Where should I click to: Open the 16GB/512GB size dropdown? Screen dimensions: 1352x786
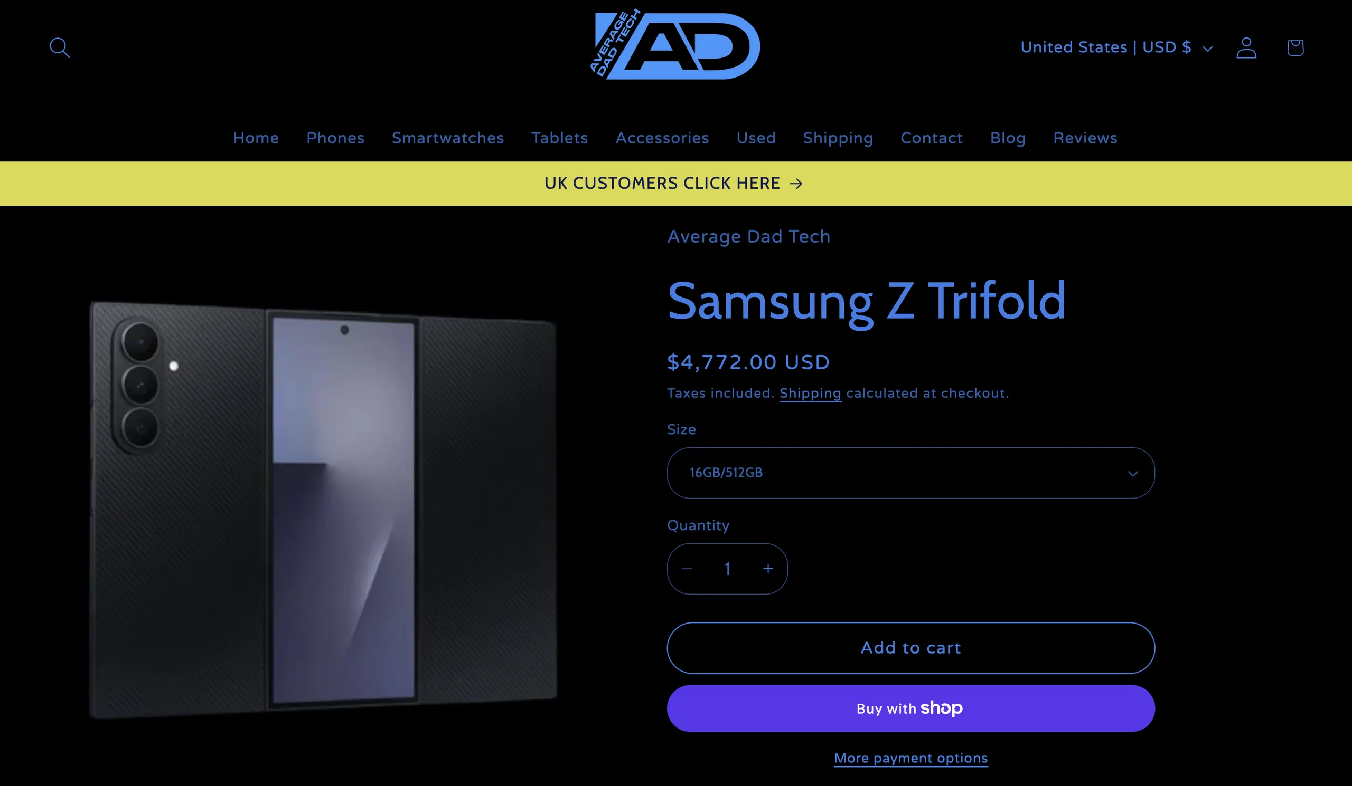click(910, 473)
